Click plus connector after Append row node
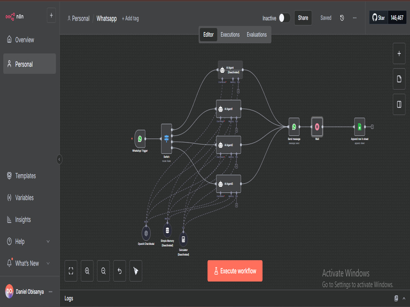This screenshot has height=307, width=410. click(x=372, y=127)
